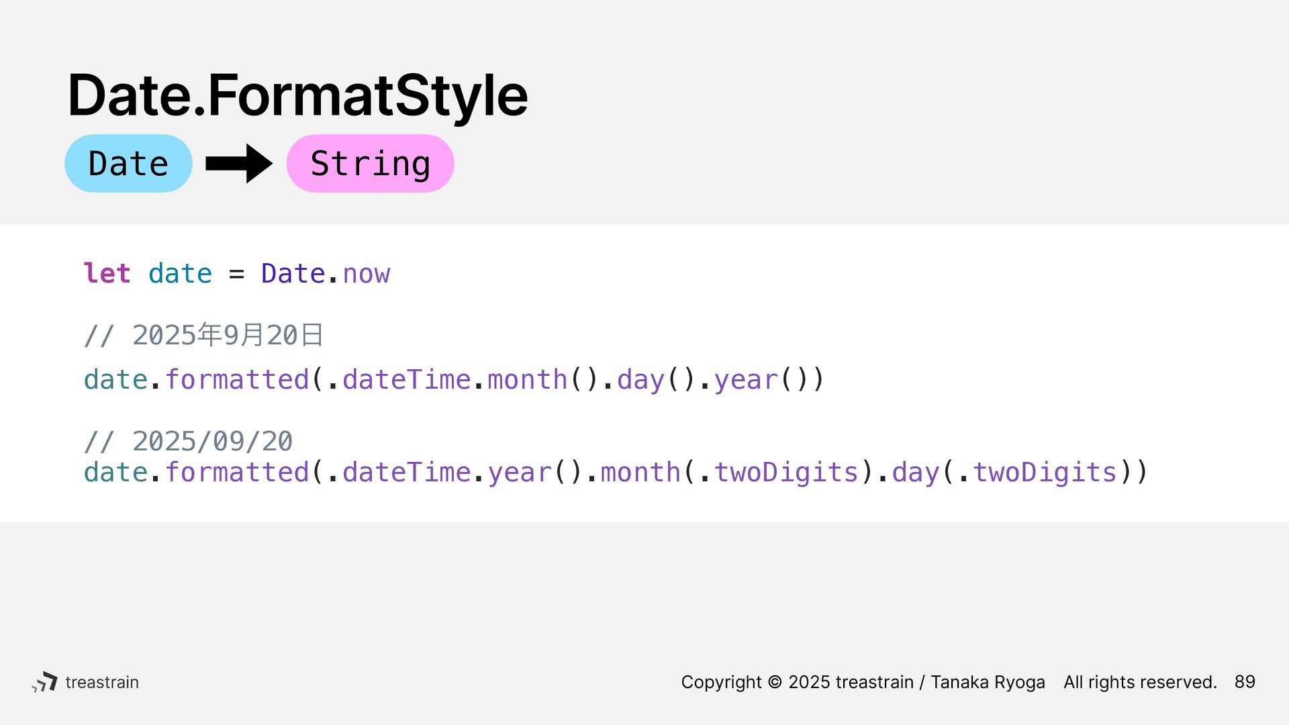Click the slide page number 89
Image resolution: width=1289 pixels, height=725 pixels.
click(1245, 681)
